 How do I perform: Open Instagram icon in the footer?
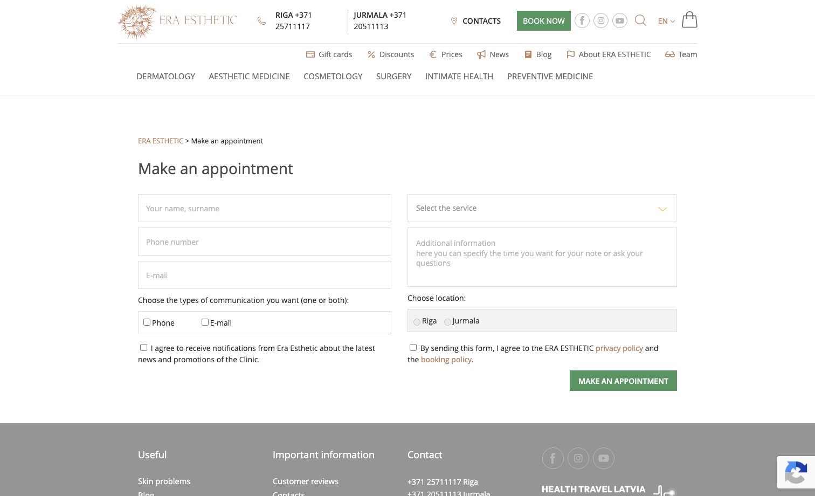click(578, 458)
